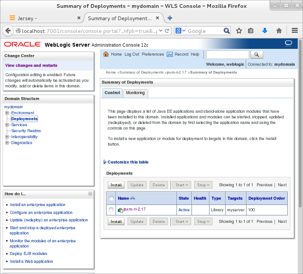
Task: Click inside the console search field
Action: (227, 54)
